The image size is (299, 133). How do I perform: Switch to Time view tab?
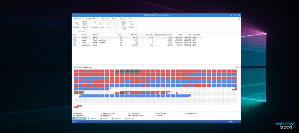click(x=92, y=118)
